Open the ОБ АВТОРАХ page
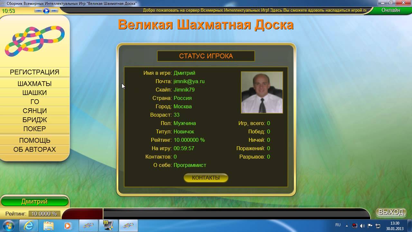The height and width of the screenshot is (232, 412). 35,150
